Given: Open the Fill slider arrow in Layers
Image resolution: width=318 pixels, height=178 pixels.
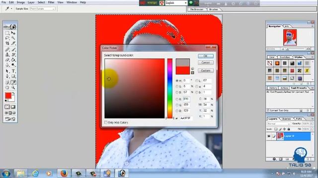Looking at the screenshot, I should (x=312, y=129).
